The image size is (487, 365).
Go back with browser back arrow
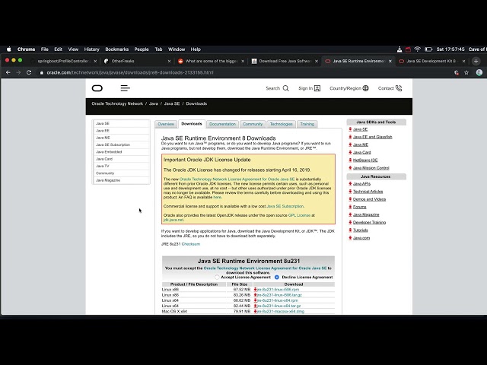(8, 73)
